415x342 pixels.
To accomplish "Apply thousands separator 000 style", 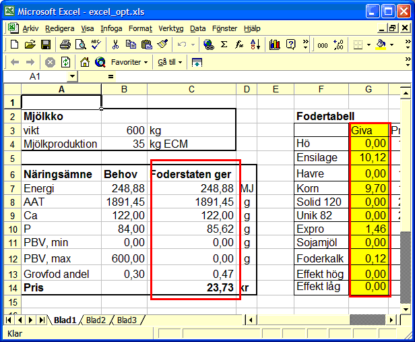I will 323,45.
